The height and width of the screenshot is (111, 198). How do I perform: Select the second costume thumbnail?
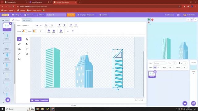pos(7,37)
